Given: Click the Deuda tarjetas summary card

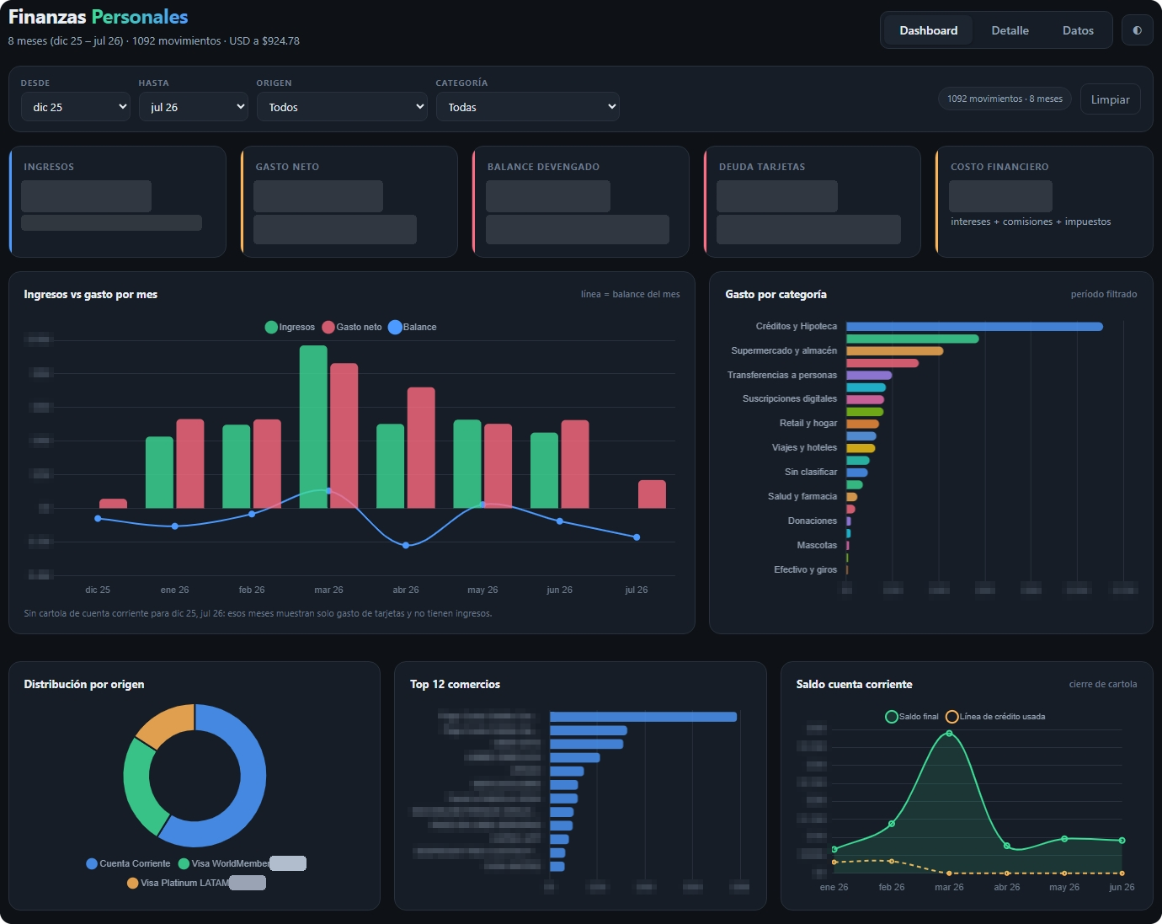Looking at the screenshot, I should [812, 202].
